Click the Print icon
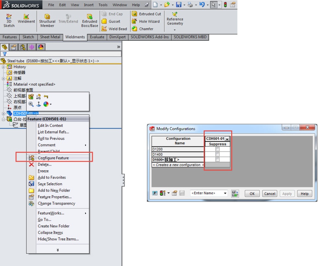 pyautogui.click(x=190, y=4)
